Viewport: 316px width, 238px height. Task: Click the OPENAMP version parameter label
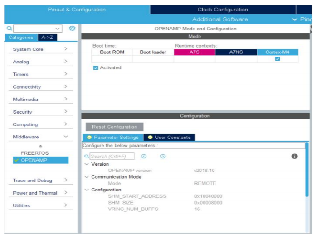click(130, 171)
